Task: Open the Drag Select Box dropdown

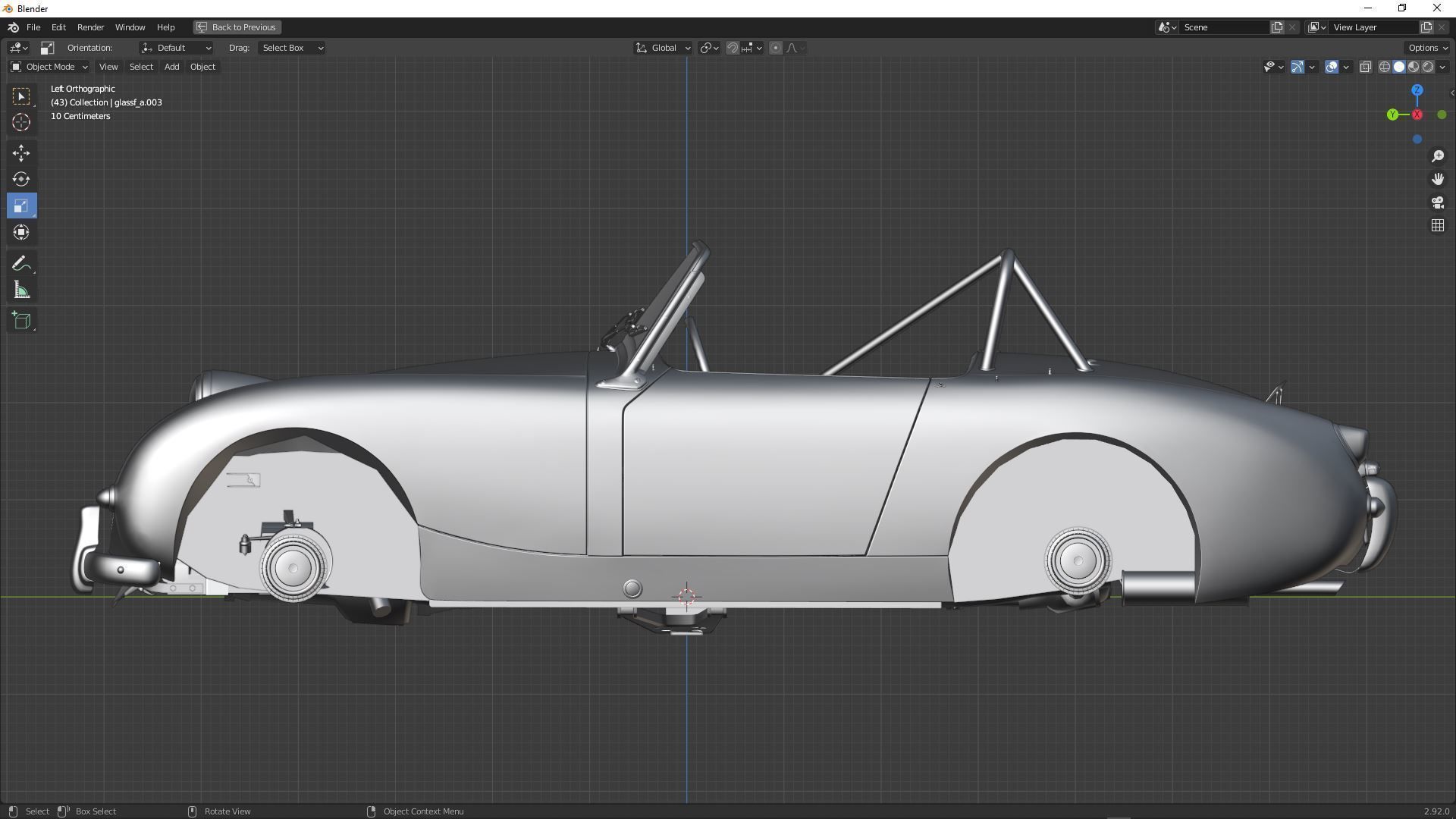Action: coord(292,48)
